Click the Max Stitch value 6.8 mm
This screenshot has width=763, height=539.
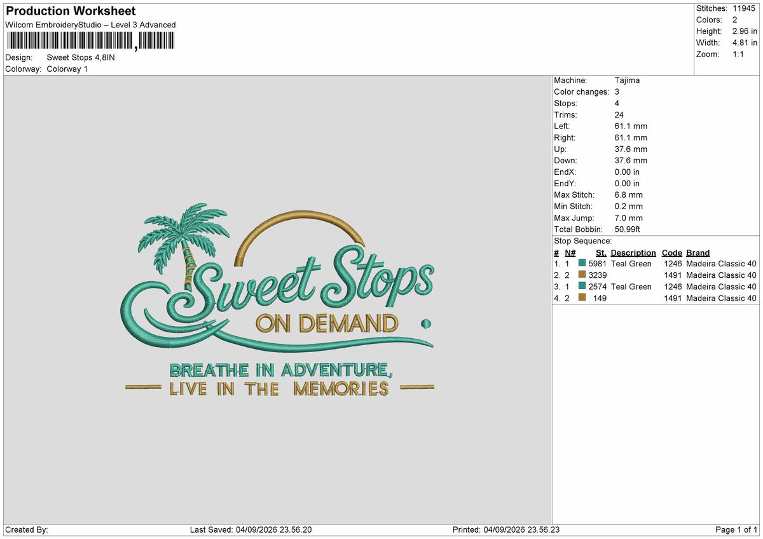629,194
